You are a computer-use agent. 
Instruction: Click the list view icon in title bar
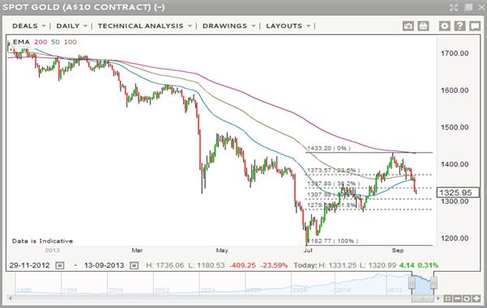468,7
